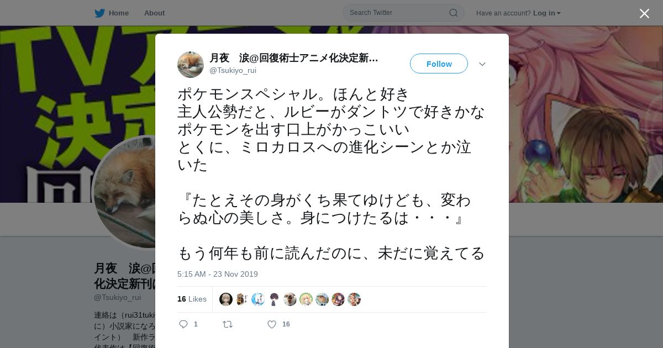The height and width of the screenshot is (348, 663).
Task: Go to Home in the top bar
Action: (118, 13)
